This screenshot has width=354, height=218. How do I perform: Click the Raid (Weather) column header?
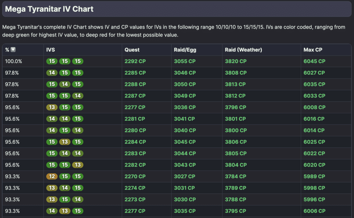[243, 50]
